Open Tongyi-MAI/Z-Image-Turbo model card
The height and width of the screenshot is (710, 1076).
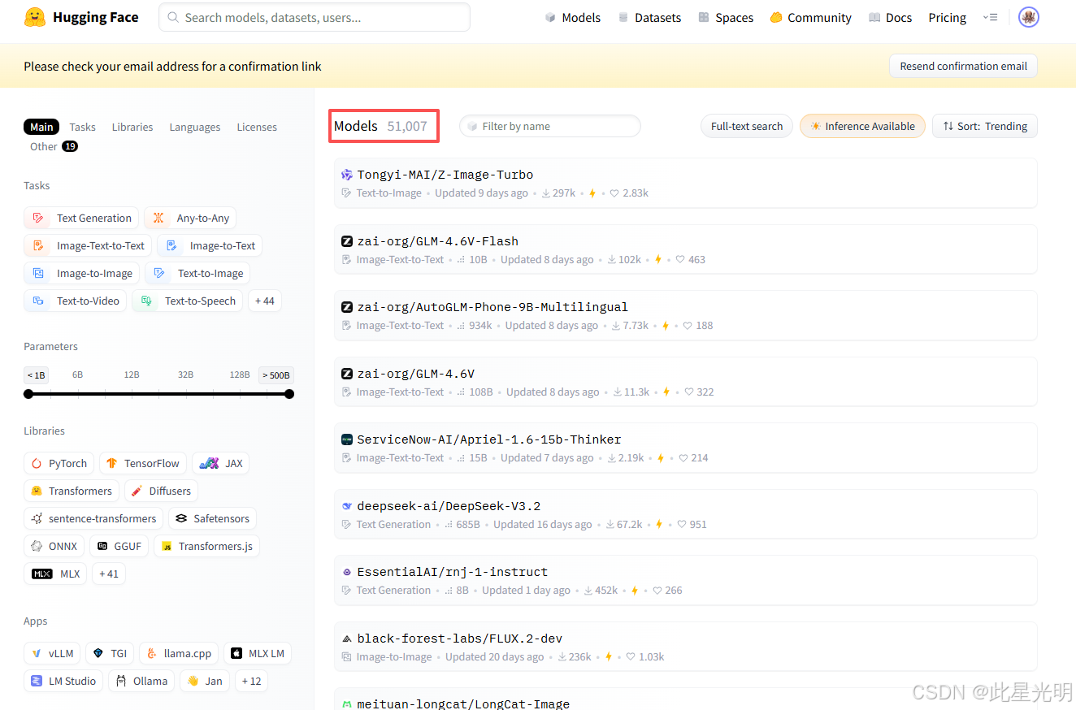pyautogui.click(x=686, y=183)
